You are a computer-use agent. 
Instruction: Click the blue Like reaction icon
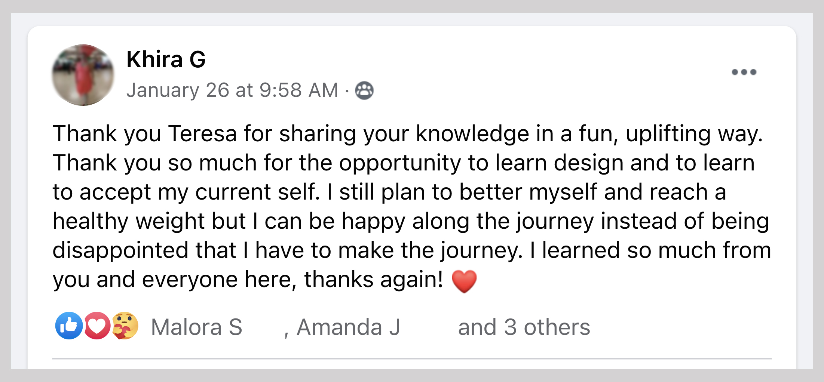69,326
